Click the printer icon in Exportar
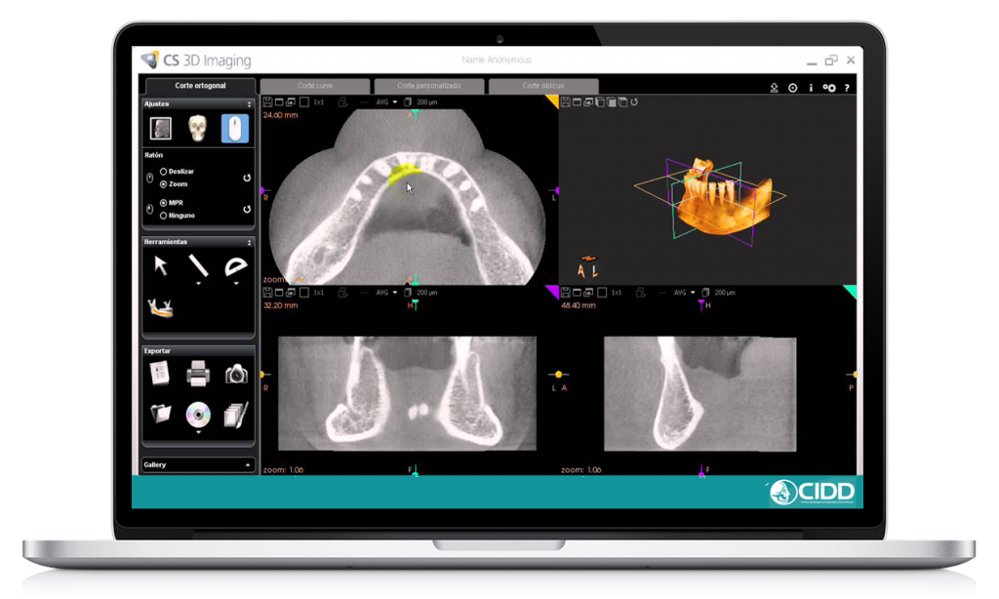Viewport: 999px width, 599px height. (198, 372)
